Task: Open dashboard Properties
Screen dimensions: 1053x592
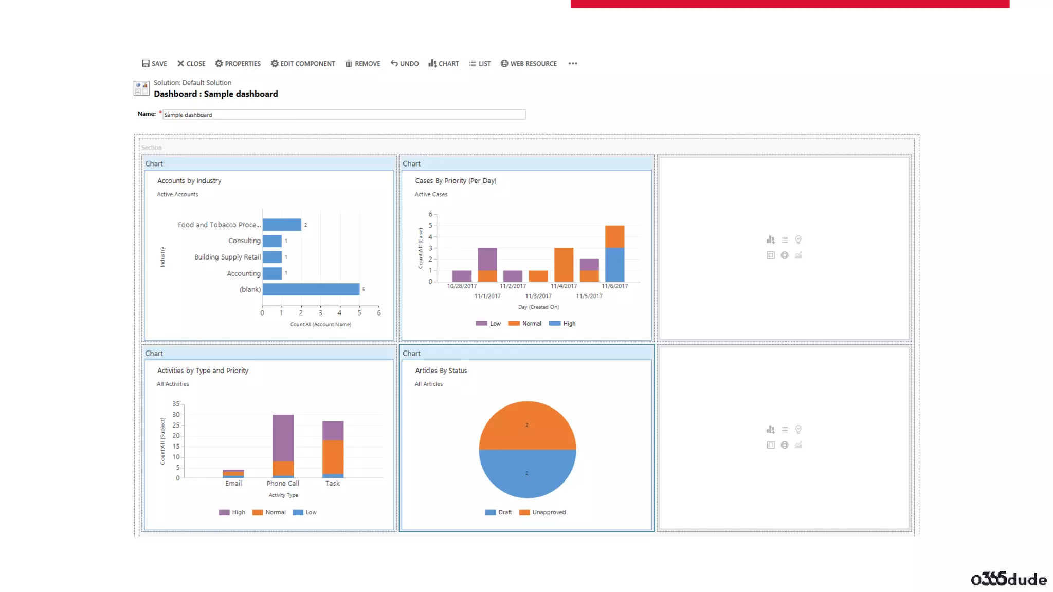Action: 238,64
